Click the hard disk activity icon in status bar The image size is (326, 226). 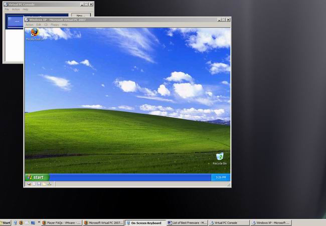tap(29, 184)
